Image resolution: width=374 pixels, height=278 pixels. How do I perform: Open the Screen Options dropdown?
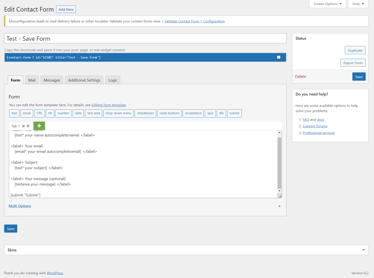tap(328, 4)
